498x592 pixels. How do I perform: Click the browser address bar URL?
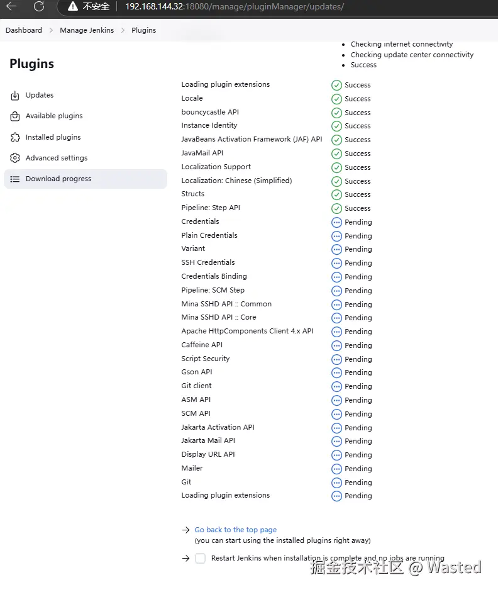point(234,7)
